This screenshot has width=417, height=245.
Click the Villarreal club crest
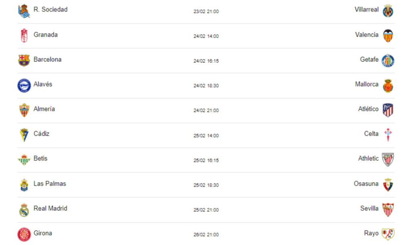388,11
